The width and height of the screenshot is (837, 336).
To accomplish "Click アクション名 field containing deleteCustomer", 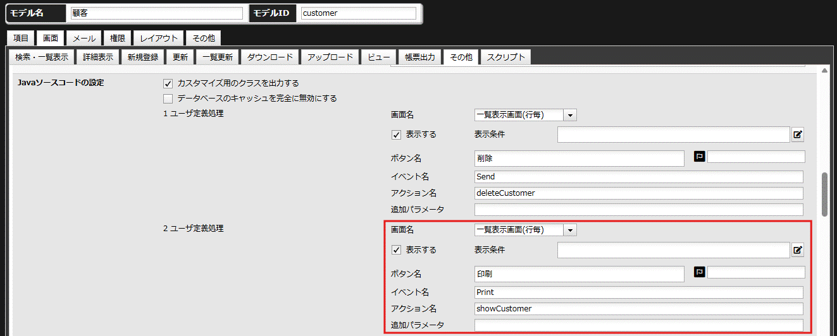I will pyautogui.click(x=639, y=193).
